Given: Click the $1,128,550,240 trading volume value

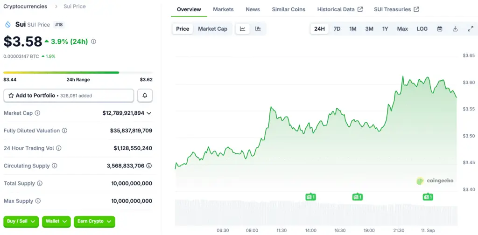Looking at the screenshot, I should click(133, 148).
